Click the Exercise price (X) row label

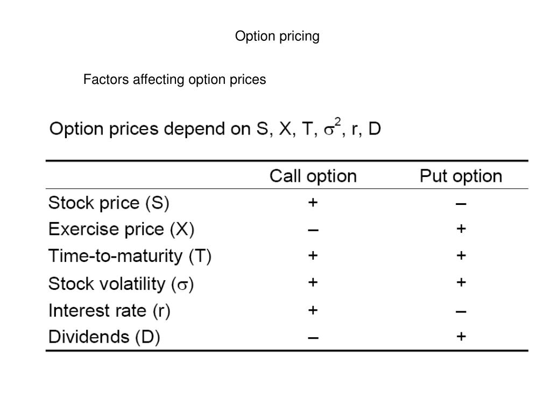click(121, 229)
